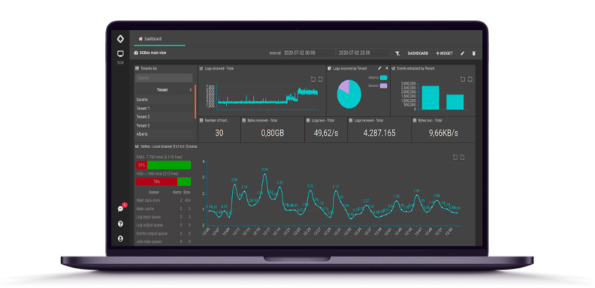The width and height of the screenshot is (595, 288).
Task: Select Tenant 1 in the tenants list
Action: click(x=164, y=108)
